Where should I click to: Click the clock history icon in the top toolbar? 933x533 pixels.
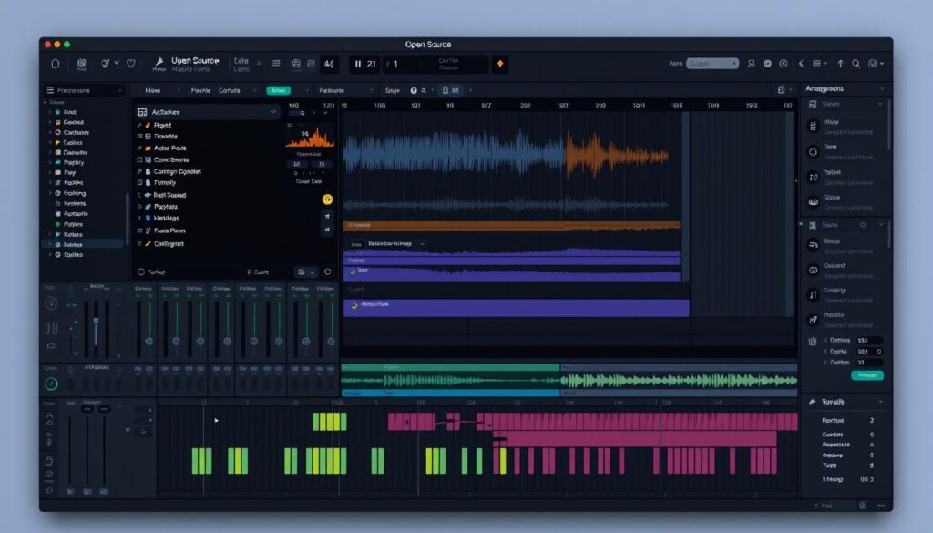click(x=783, y=64)
